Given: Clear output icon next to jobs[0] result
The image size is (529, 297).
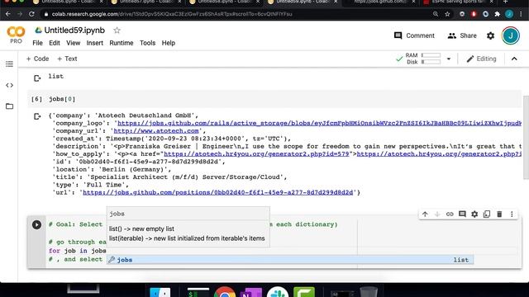Looking at the screenshot, I should (37, 116).
